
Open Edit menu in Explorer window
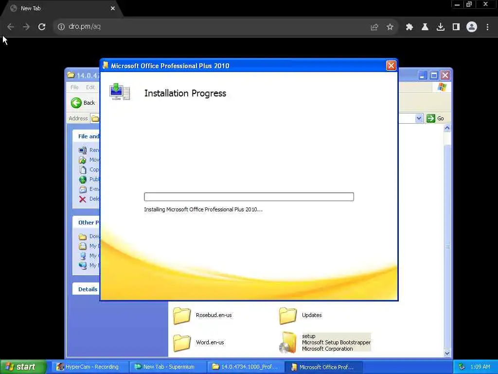[x=90, y=87]
